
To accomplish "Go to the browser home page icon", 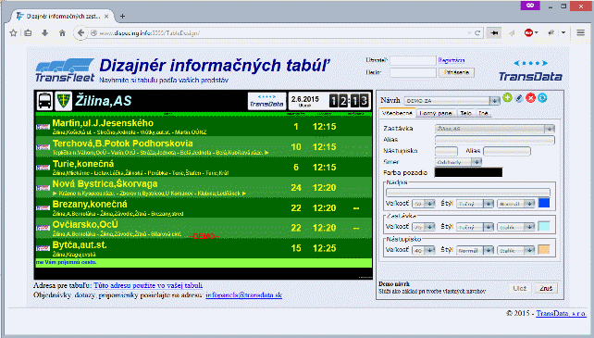I will coord(62,33).
